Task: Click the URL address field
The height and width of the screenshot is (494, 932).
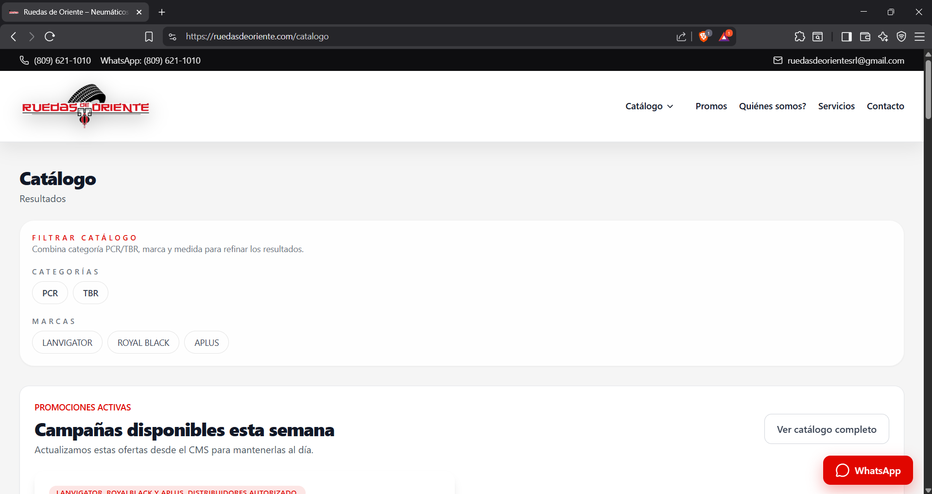Action: (x=389, y=36)
